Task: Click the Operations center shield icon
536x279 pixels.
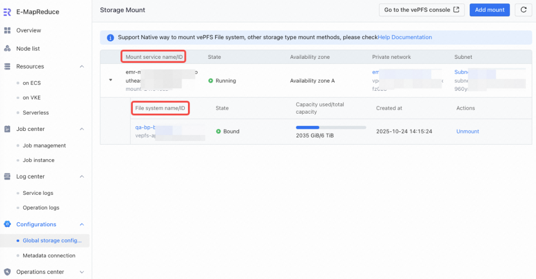Action: click(7, 272)
